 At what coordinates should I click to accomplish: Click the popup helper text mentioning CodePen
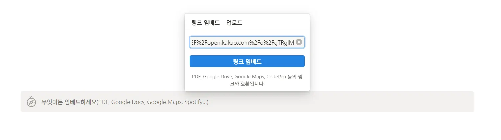(247, 80)
